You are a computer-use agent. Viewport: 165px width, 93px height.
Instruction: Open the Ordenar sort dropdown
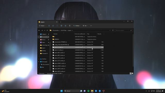click(x=77, y=26)
